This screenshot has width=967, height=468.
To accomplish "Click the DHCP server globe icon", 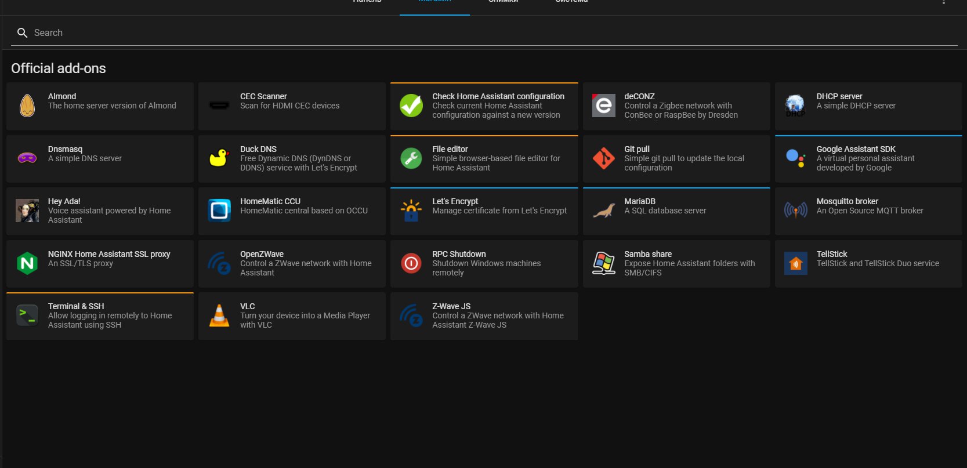I will [795, 106].
